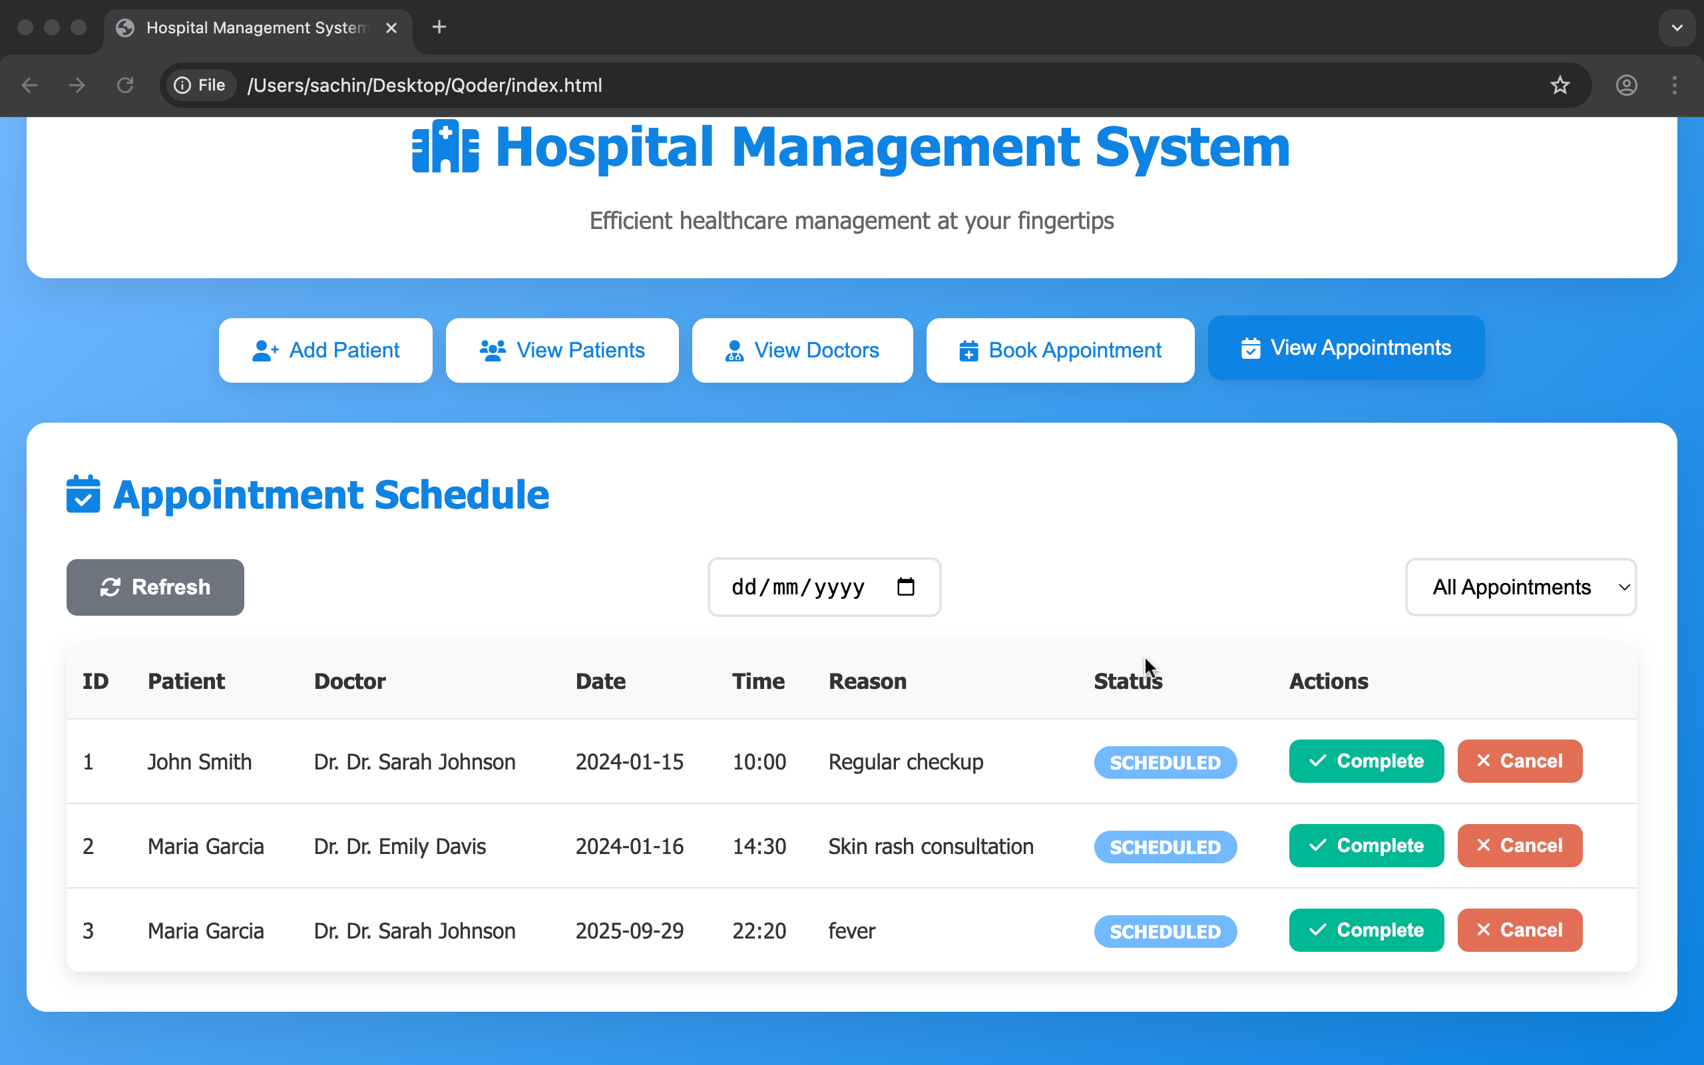Open a new browser tab
The height and width of the screenshot is (1065, 1704).
tap(439, 27)
